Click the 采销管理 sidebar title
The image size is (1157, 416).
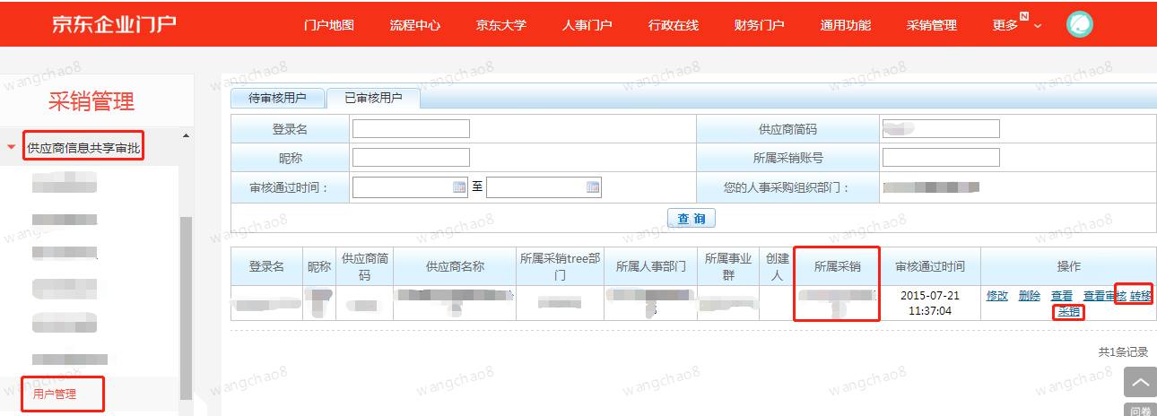(x=91, y=100)
